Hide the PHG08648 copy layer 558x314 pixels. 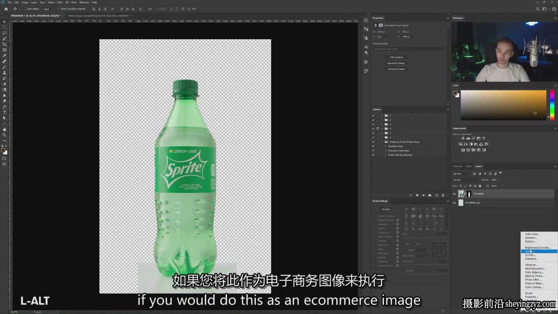click(x=454, y=203)
